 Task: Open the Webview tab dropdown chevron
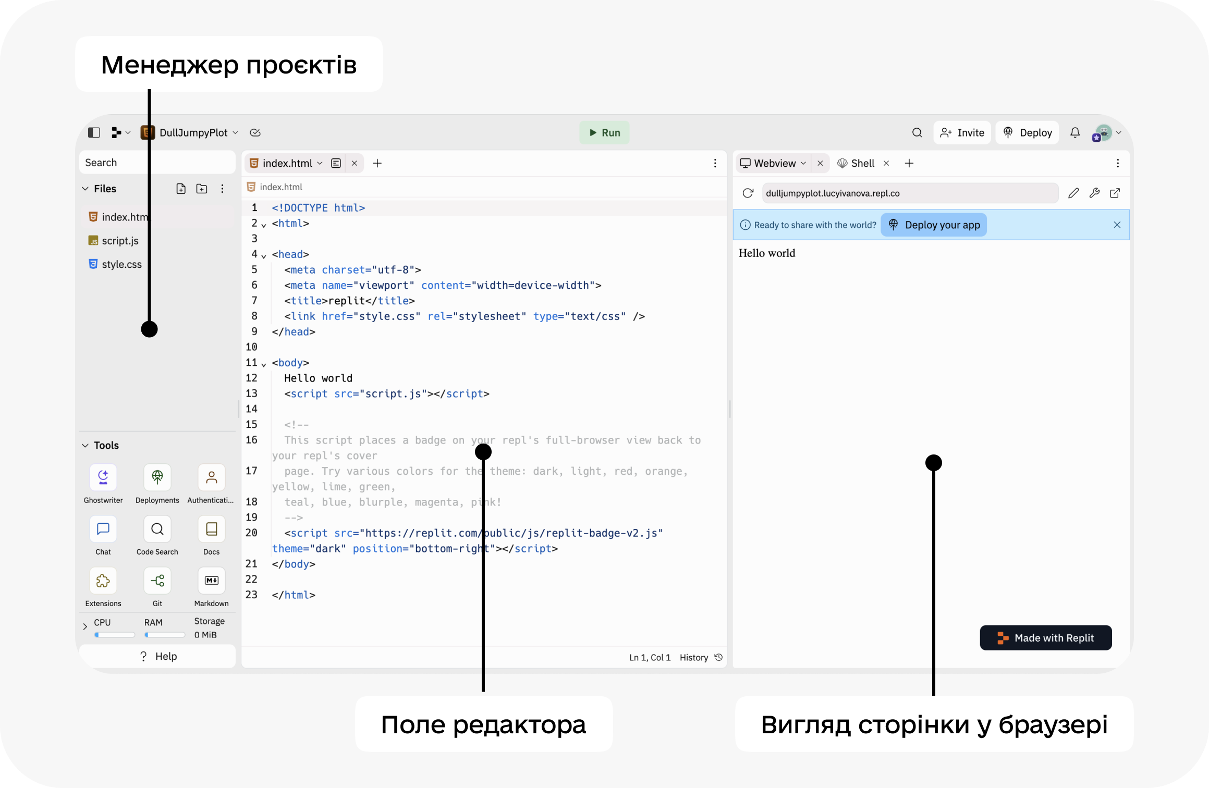pyautogui.click(x=803, y=164)
